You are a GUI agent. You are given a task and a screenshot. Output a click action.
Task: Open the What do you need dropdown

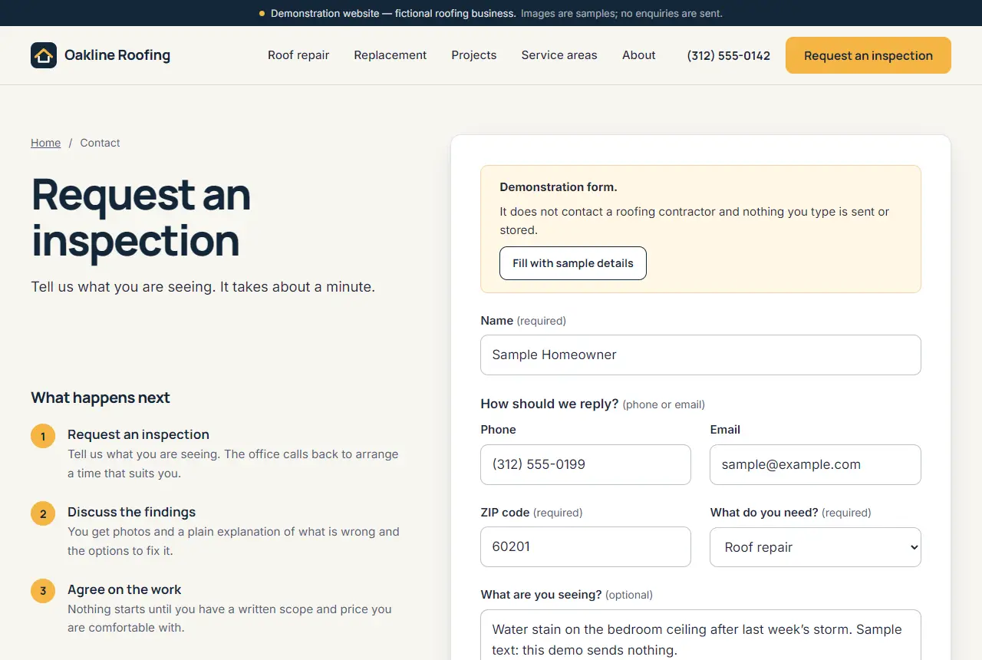(x=816, y=547)
